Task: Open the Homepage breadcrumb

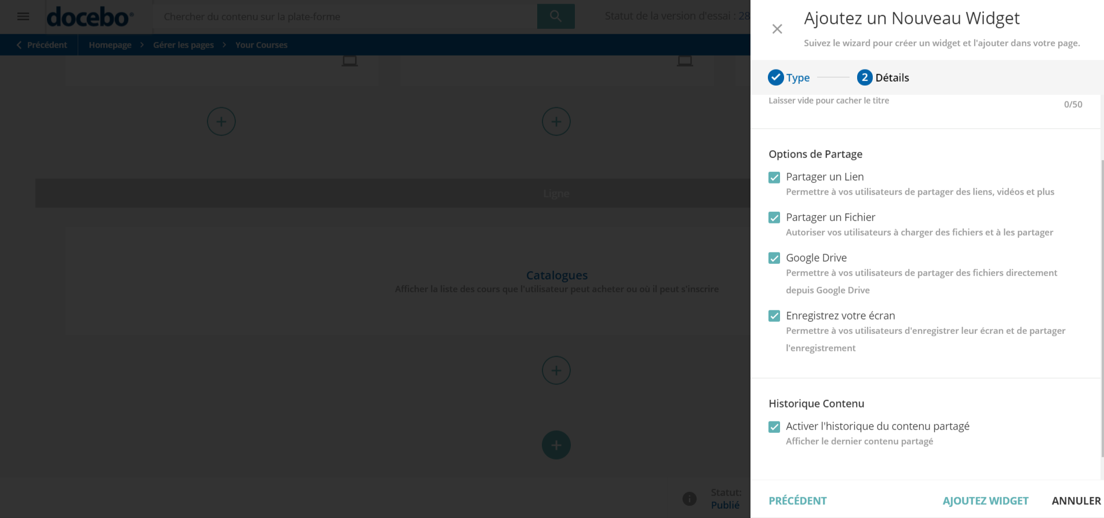Action: tap(110, 45)
